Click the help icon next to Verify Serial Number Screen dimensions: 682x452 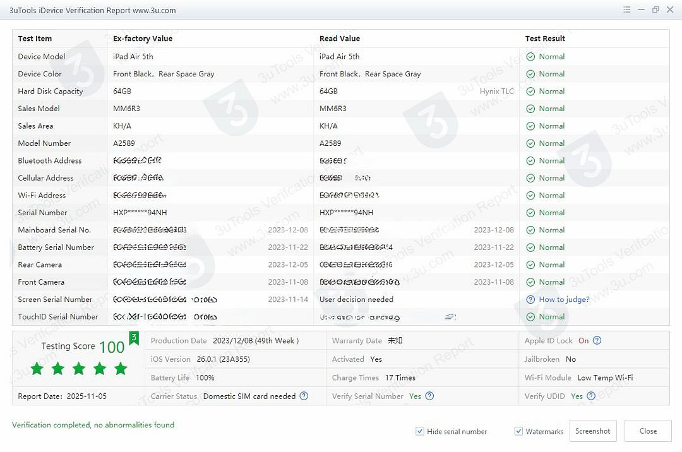click(429, 396)
